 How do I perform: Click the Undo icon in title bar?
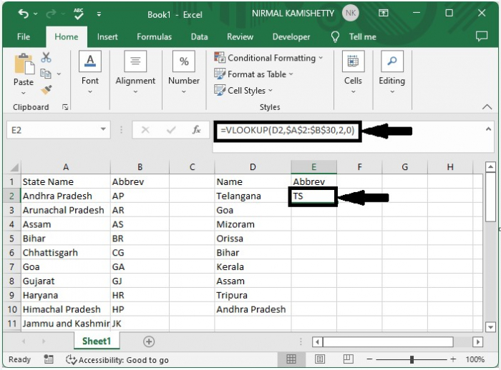click(24, 14)
